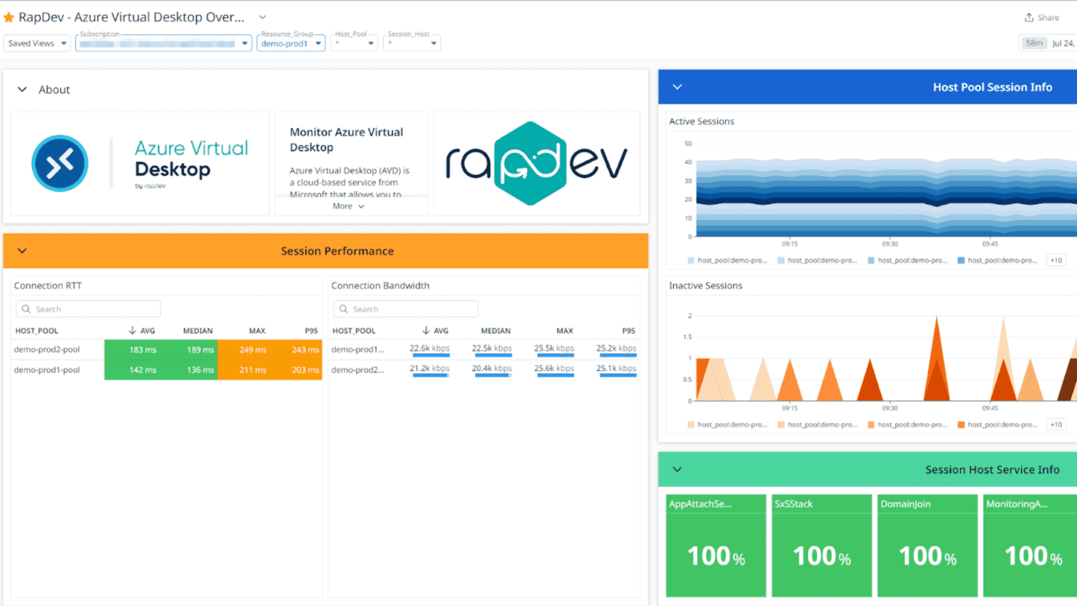Click the search icon in Connection RTT

[26, 309]
